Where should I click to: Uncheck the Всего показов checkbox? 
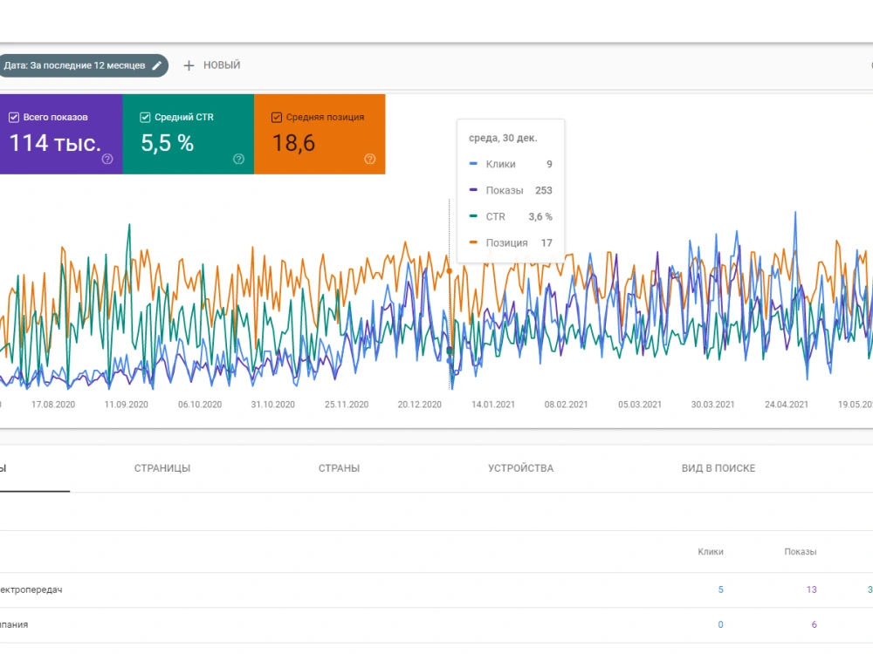[x=14, y=118]
